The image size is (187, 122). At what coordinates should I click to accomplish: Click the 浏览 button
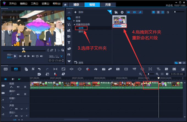(x=79, y=62)
